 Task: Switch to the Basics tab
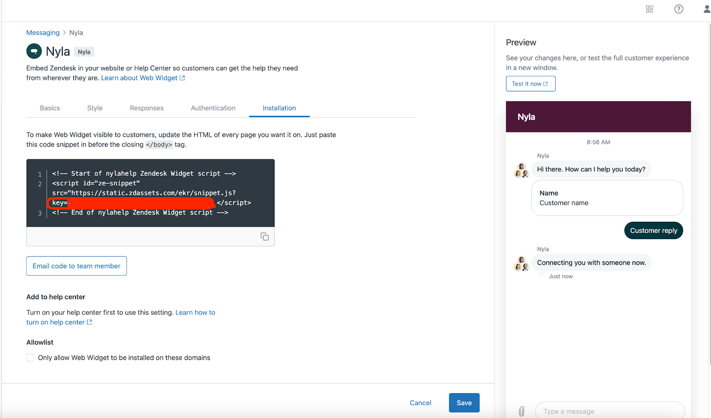click(50, 108)
